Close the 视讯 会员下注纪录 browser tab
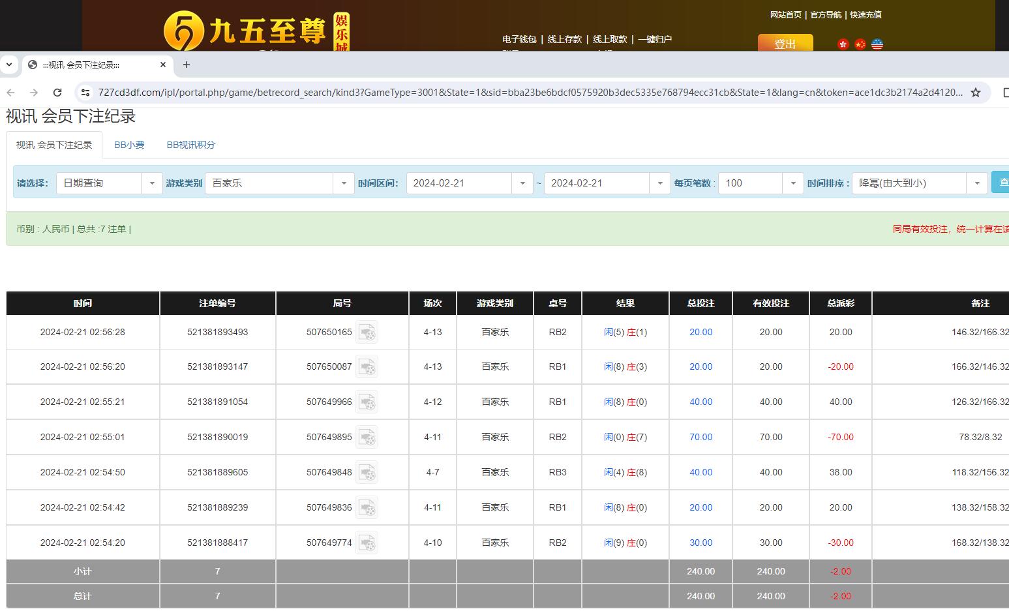Viewport: 1009px width, 611px height. [163, 65]
